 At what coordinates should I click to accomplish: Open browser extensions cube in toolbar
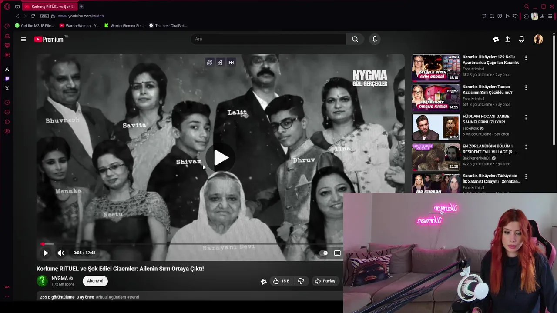click(527, 16)
